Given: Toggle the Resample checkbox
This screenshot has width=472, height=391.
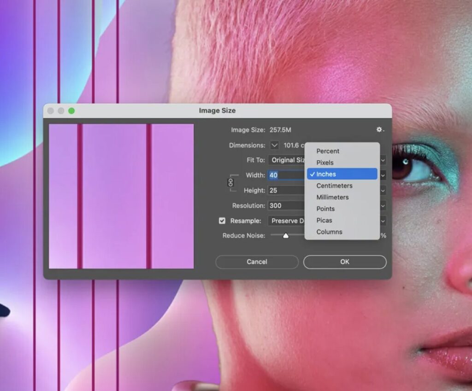Looking at the screenshot, I should [222, 221].
